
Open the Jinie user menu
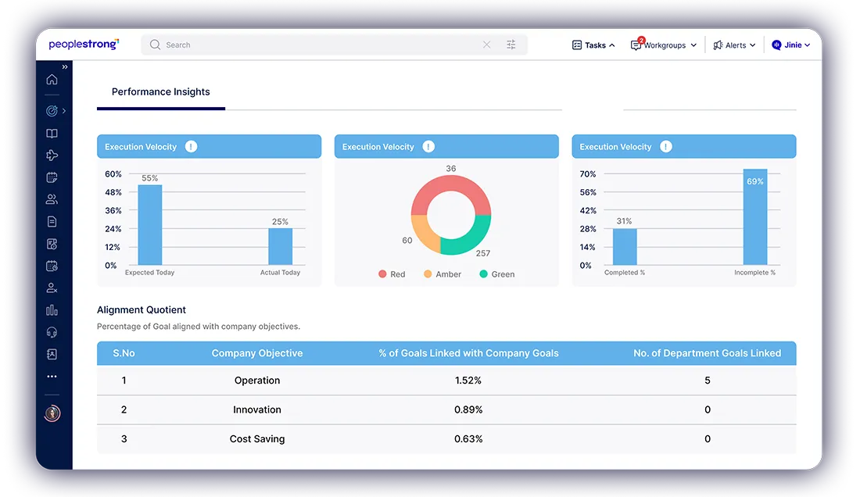(791, 45)
